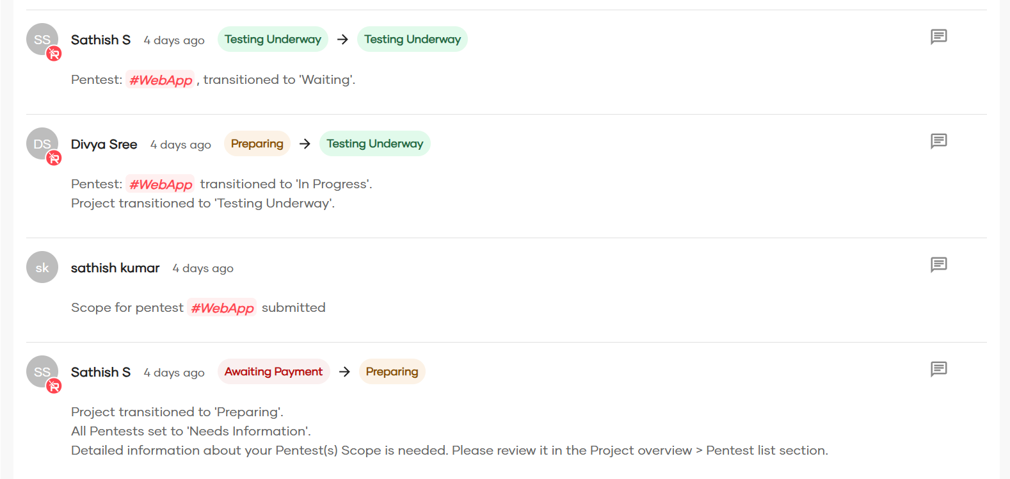Click first Testing Underway badge in top entry
This screenshot has height=479, width=1010.
pyautogui.click(x=273, y=39)
